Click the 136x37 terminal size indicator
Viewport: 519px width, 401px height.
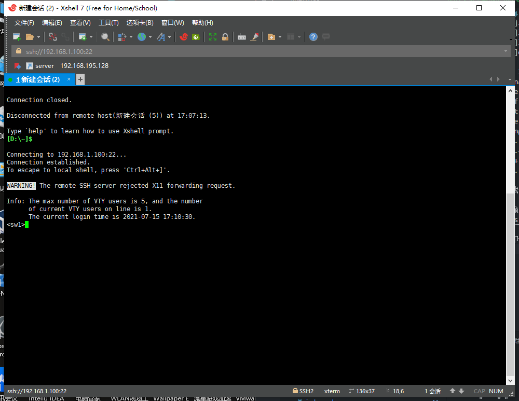pyautogui.click(x=362, y=391)
